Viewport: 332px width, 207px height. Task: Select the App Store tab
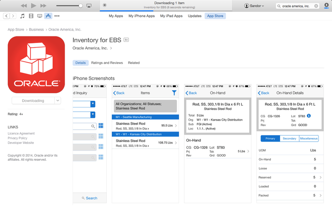coord(215,16)
